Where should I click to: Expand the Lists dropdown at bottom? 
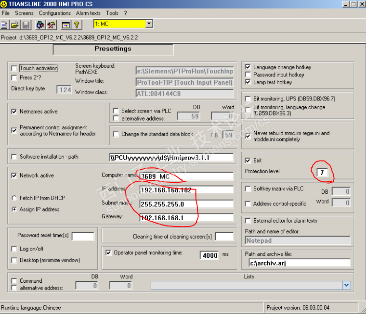pos(347,285)
